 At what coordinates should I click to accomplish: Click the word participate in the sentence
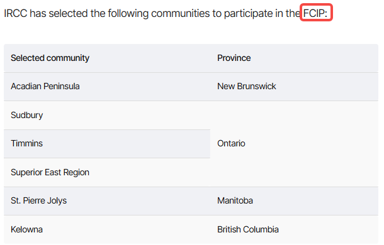click(248, 14)
